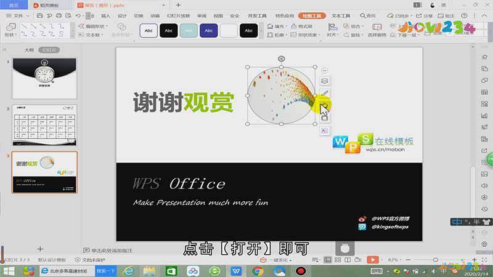Select the S-curve connector shape in gallery

61,34
